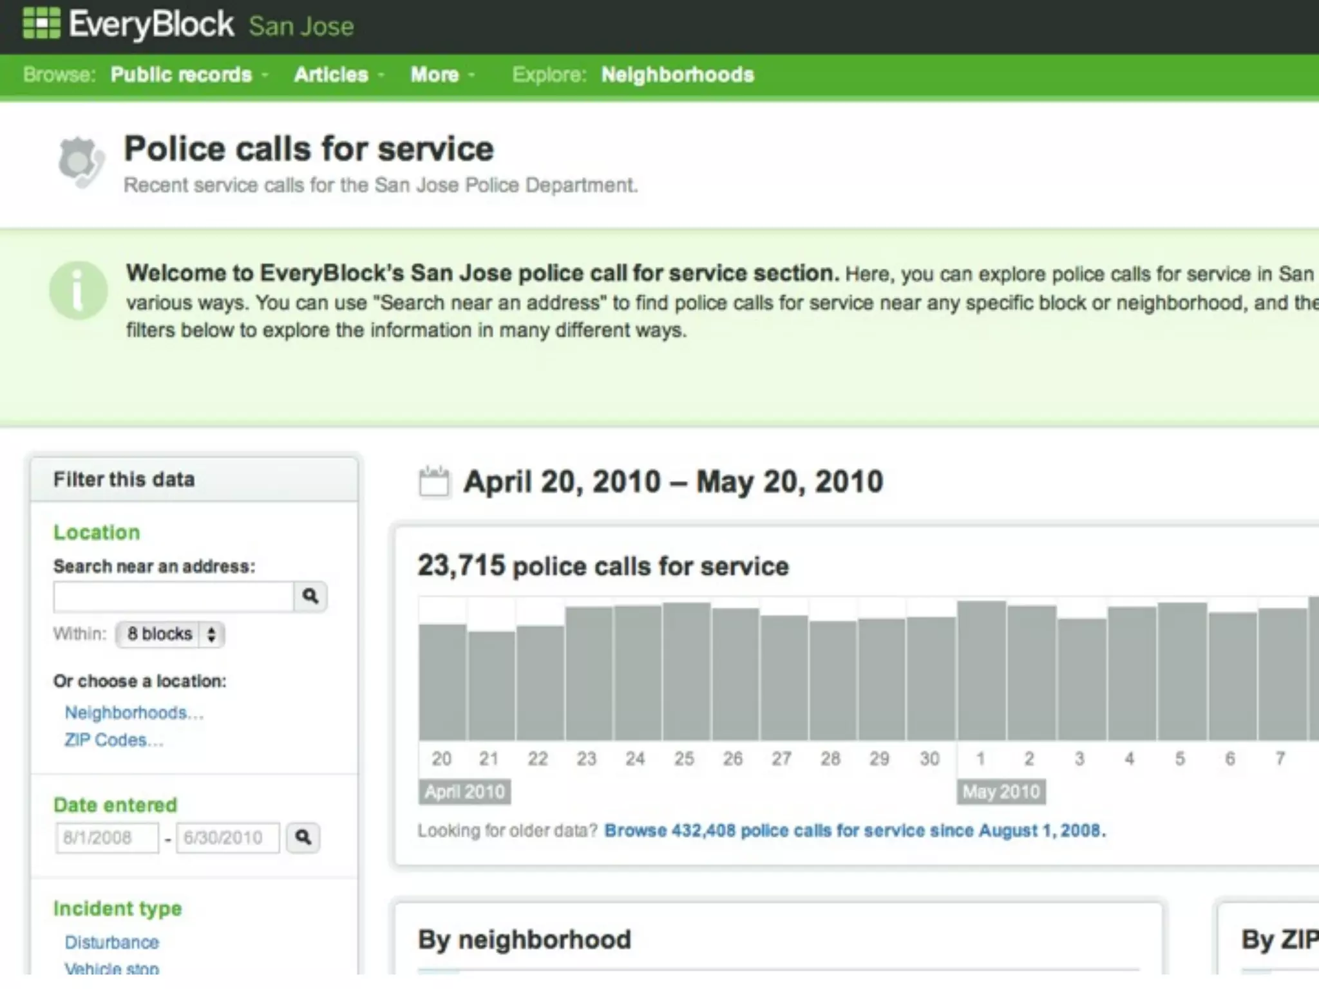This screenshot has height=989, width=1319.
Task: Open the 8 blocks distance dropdown
Action: coord(170,634)
